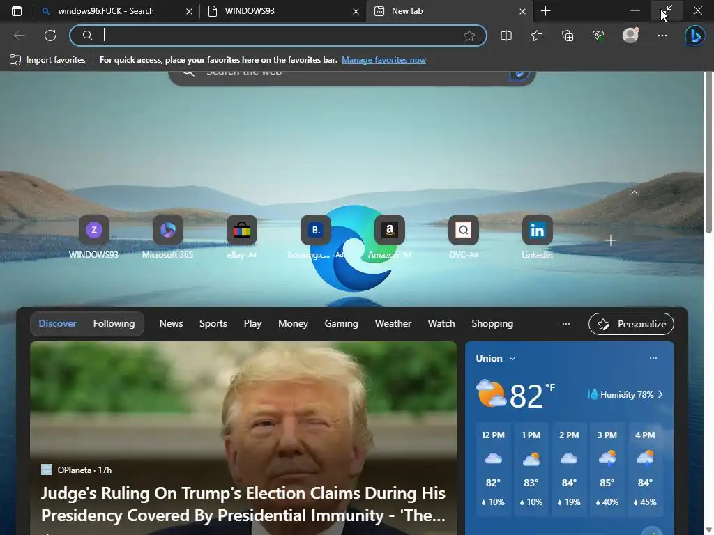714x535 pixels.
Task: Focus the address bar input
Action: (278, 36)
